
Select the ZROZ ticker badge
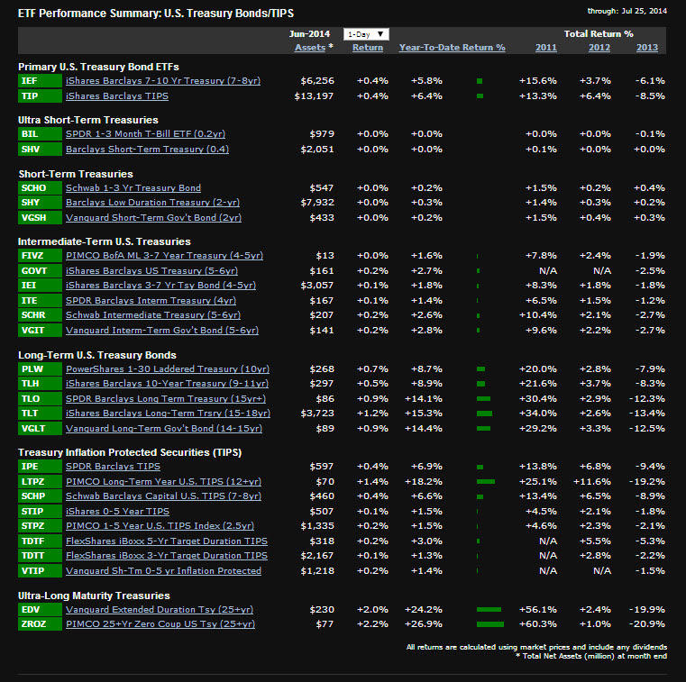point(39,624)
